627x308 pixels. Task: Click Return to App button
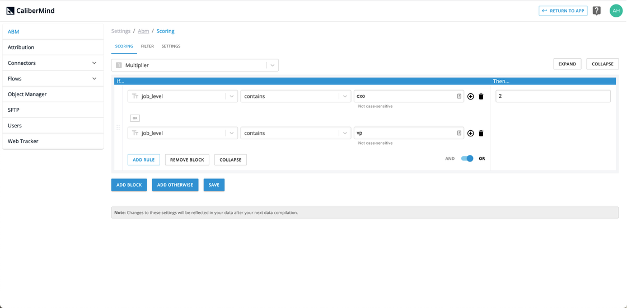coord(563,11)
